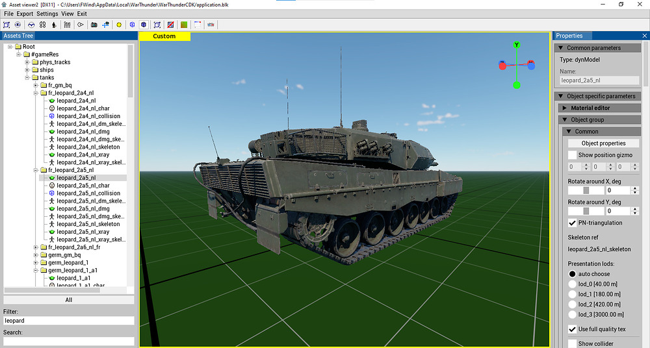Expand the ships folder

(27, 70)
